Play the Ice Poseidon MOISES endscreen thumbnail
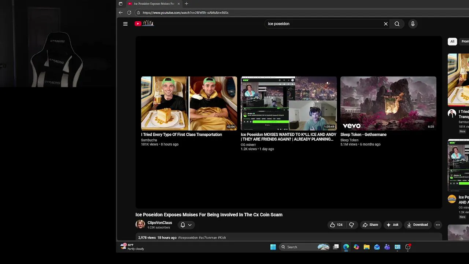The width and height of the screenshot is (469, 264). [x=289, y=103]
